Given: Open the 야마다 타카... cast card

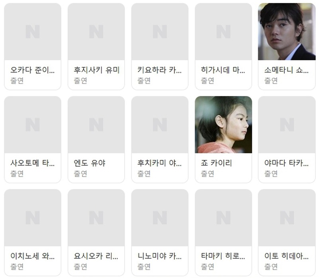Looking at the screenshot, I should coord(287,139).
